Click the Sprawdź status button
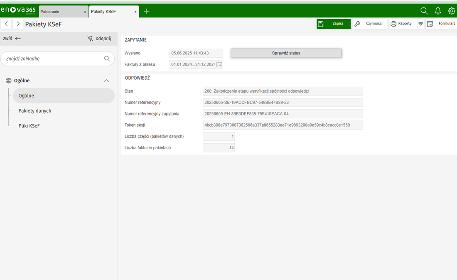The height and width of the screenshot is (280, 457). tap(286, 53)
